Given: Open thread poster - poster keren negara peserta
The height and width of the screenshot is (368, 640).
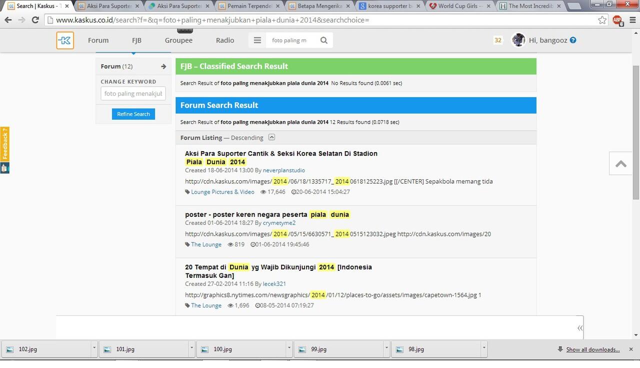Looking at the screenshot, I should (267, 214).
